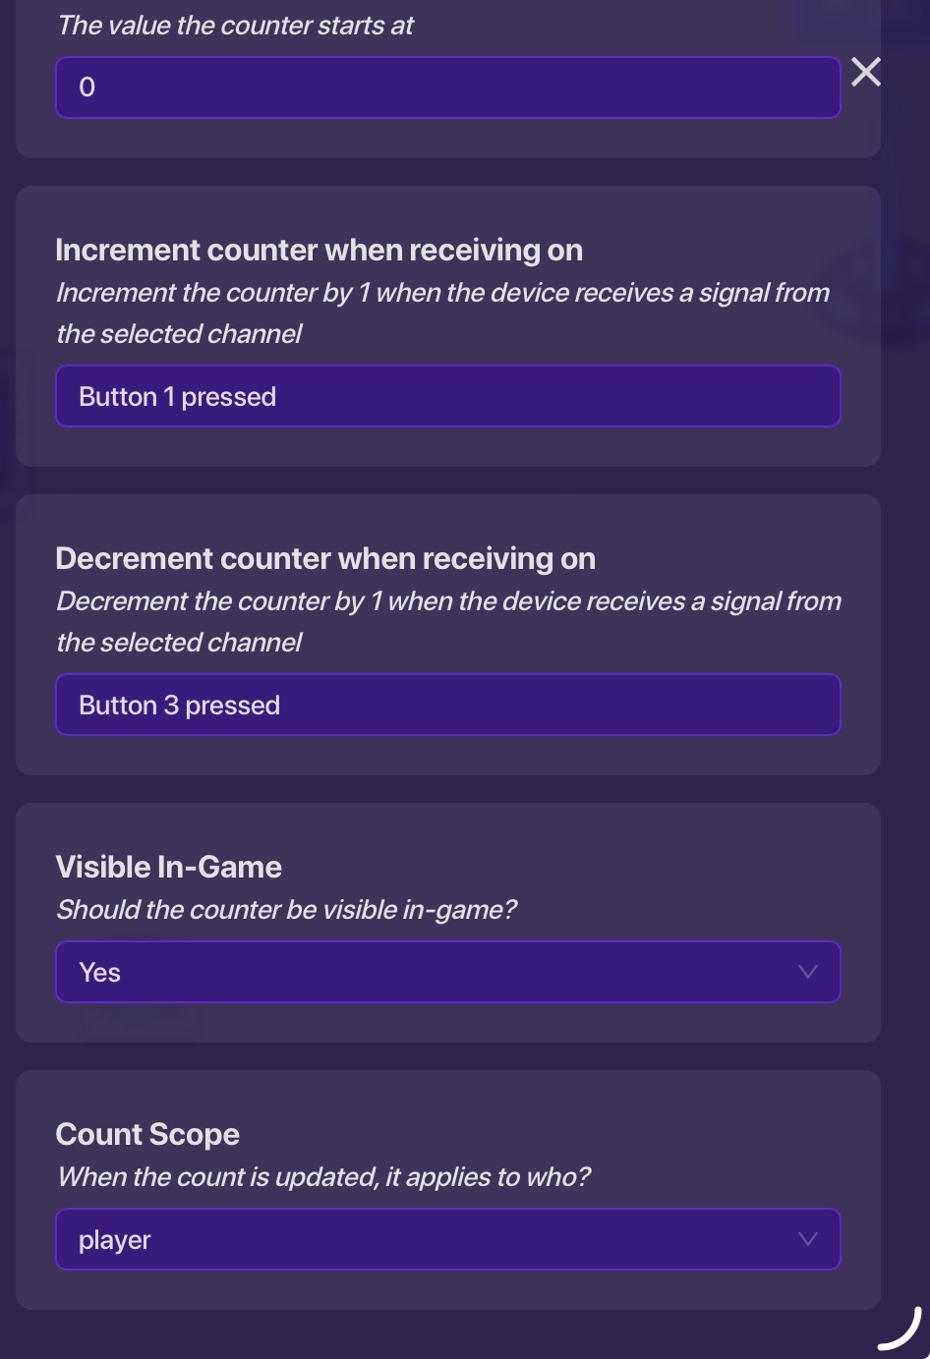The width and height of the screenshot is (930, 1359).
Task: Click the 'Increment counter when receiving on' heading
Action: coord(319,251)
